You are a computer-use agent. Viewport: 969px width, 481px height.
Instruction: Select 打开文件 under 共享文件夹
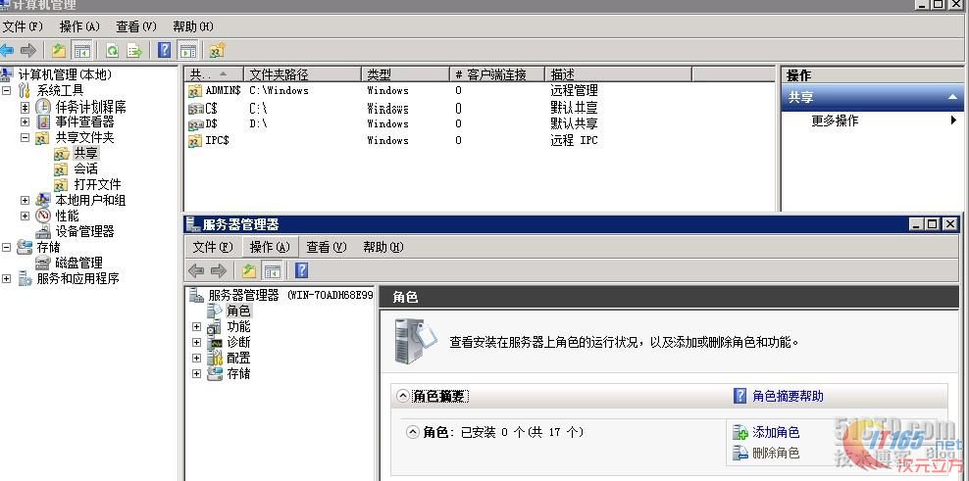coord(98,184)
